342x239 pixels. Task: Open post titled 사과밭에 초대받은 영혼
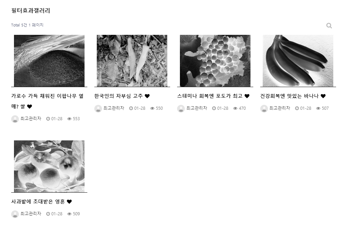(x=38, y=202)
